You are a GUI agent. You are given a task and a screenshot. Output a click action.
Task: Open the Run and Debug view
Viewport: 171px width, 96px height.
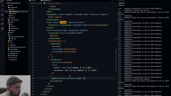(2, 19)
